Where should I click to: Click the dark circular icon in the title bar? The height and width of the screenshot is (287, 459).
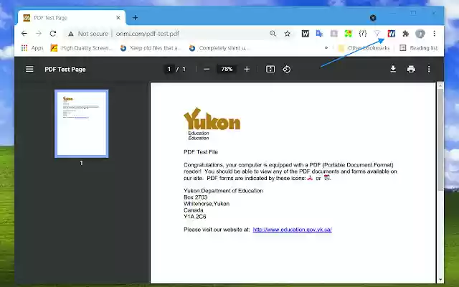coord(373,18)
